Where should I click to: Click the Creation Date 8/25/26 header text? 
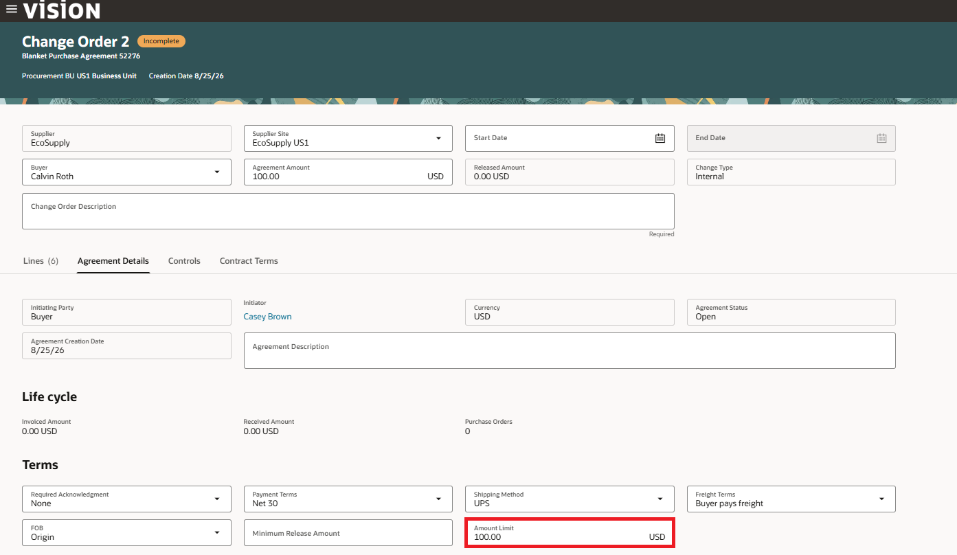click(186, 76)
